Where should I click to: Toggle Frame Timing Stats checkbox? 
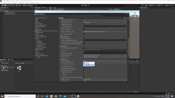click(84, 28)
